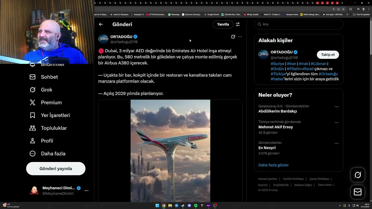
Task: Open the Rammstein YouTube bookmark
Action: (x=155, y=15)
